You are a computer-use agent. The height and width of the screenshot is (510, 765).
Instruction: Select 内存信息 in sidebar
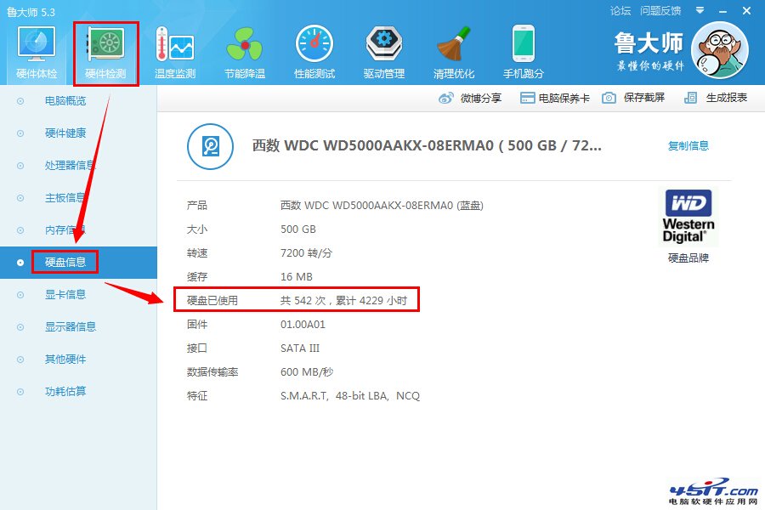point(65,229)
